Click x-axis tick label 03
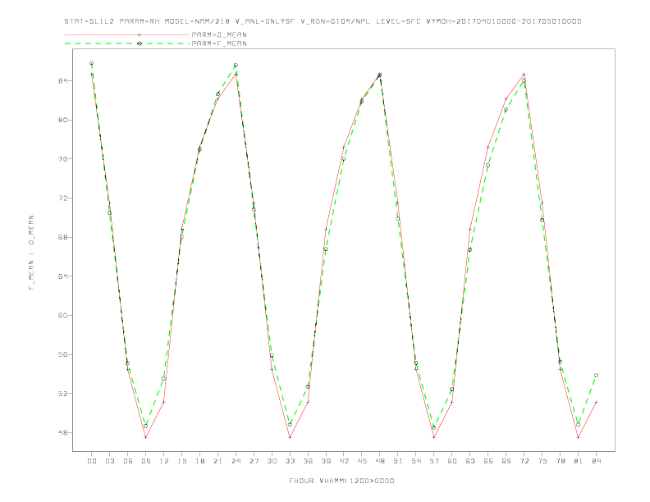Viewport: 650px width, 502px height. click(110, 461)
